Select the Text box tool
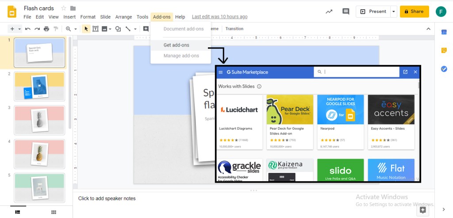The width and height of the screenshot is (453, 218). [x=95, y=29]
